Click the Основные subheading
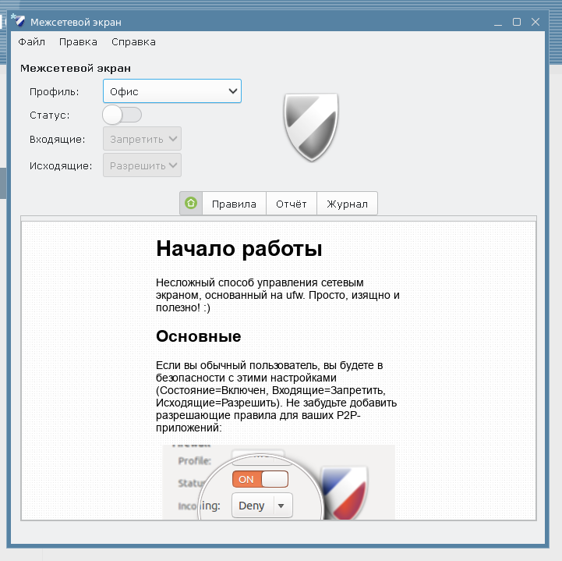The height and width of the screenshot is (561, 562). (199, 336)
